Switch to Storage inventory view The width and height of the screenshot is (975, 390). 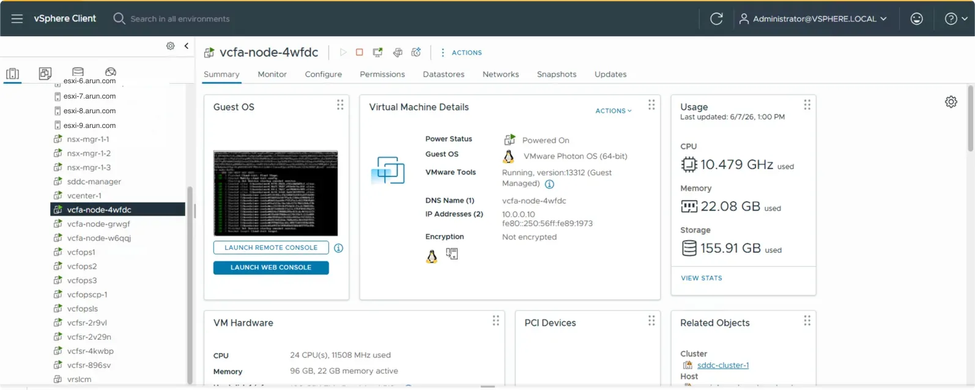(78, 72)
